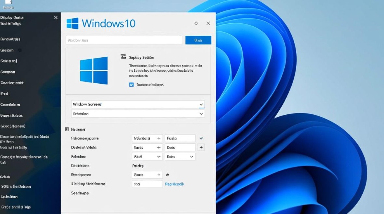The width and height of the screenshot is (384, 214).
Task: Follow the blue link beside the last input field
Action: tap(174, 184)
